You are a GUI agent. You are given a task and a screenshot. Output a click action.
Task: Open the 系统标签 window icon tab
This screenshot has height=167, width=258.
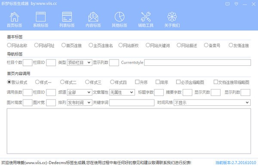click(41, 19)
